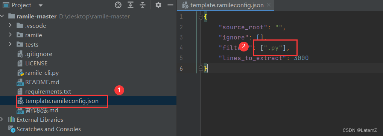The image size is (383, 136).
Task: Expand the .vscode folder arrow
Action: [10, 25]
